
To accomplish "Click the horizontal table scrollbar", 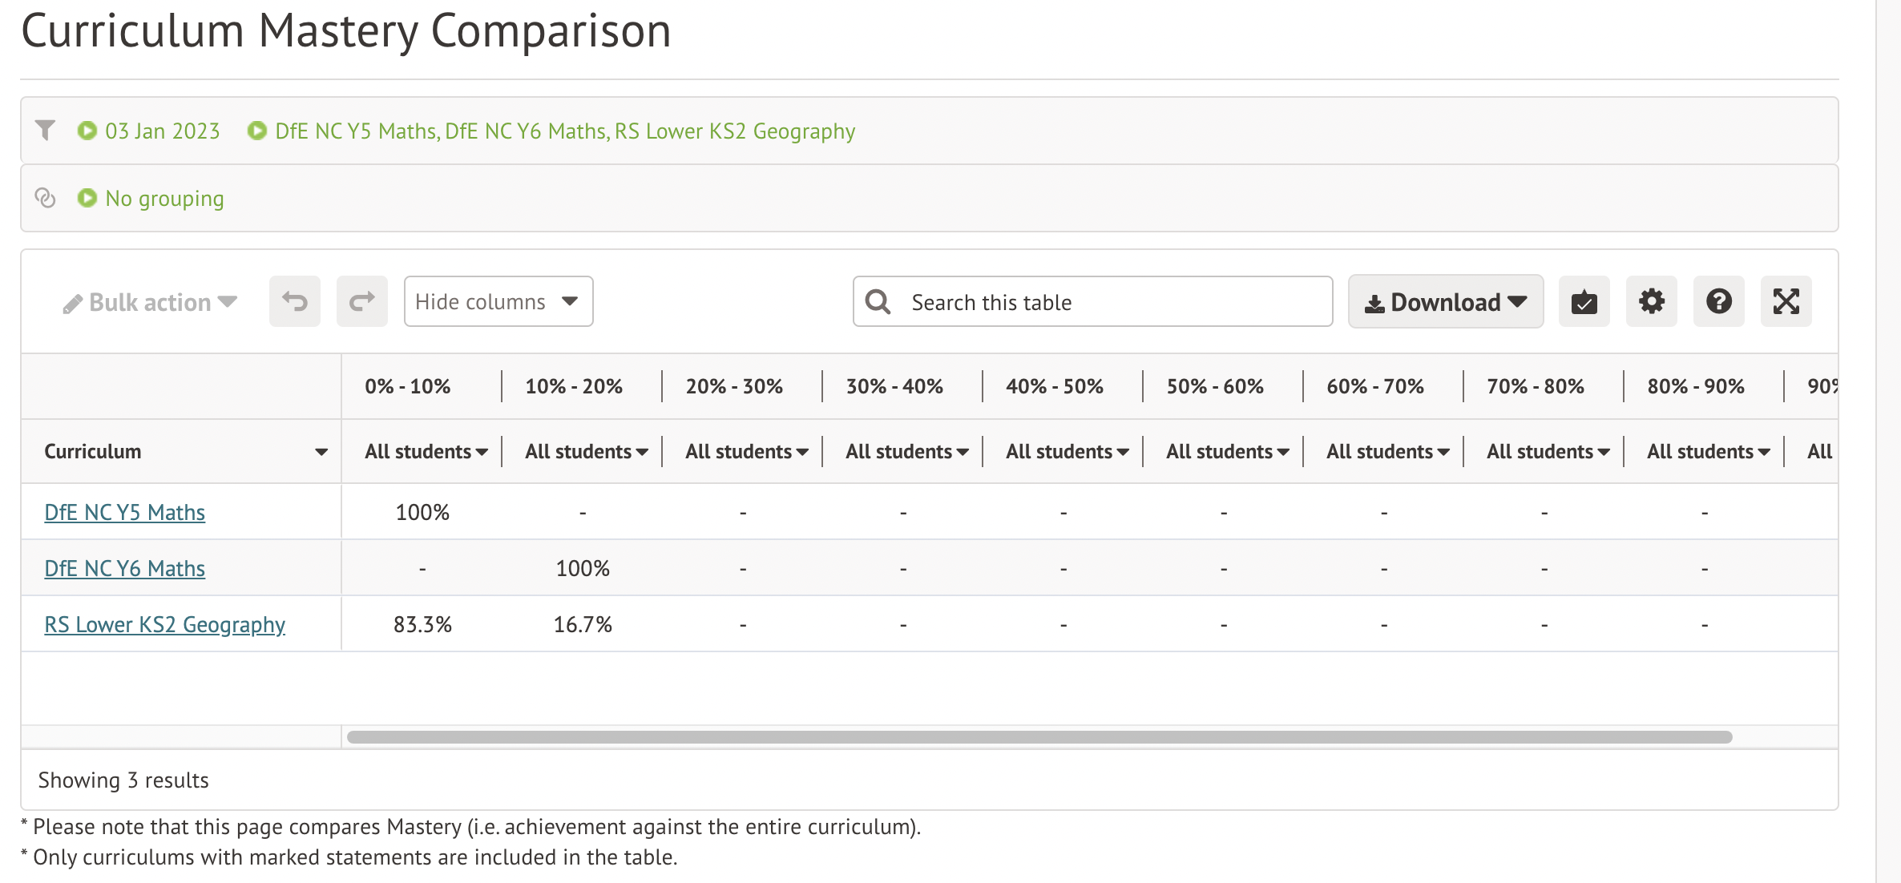I will coord(1039,737).
